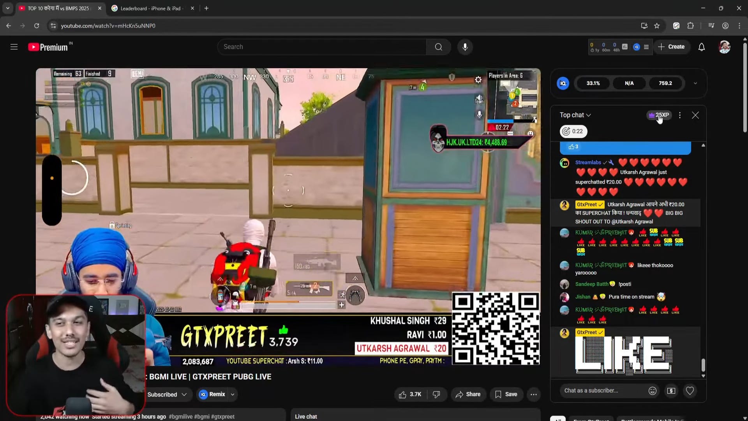The width and height of the screenshot is (748, 421).
Task: Click the N/A vidIQ pill
Action: pyautogui.click(x=629, y=83)
